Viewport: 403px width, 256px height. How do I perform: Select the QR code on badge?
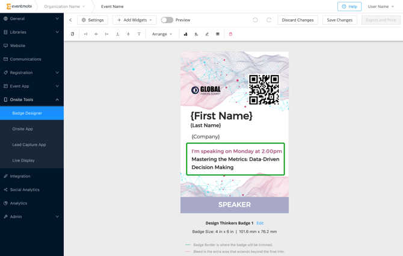tap(264, 90)
